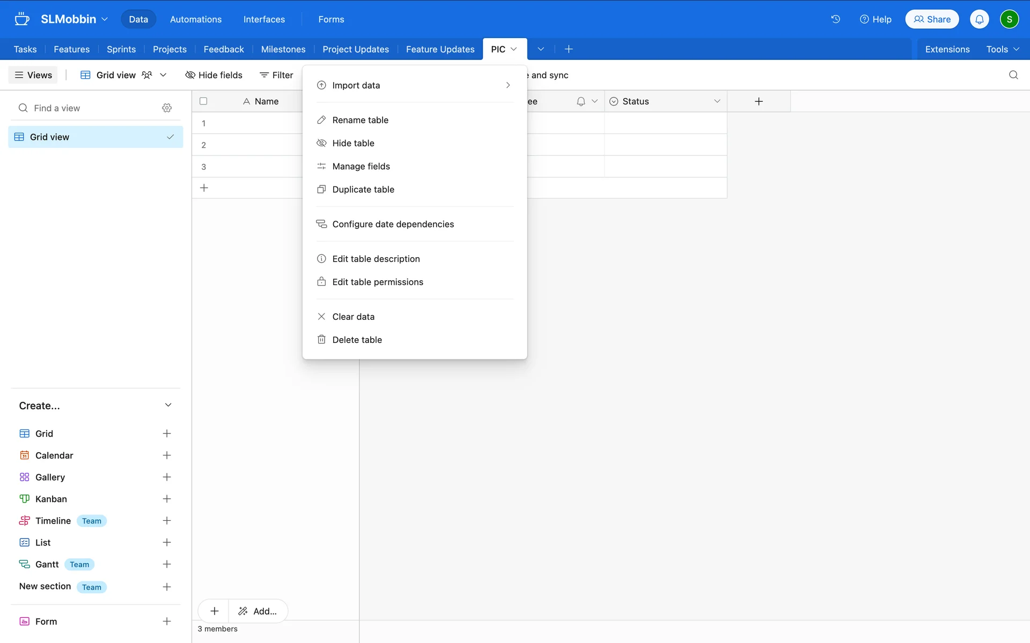Collapse the Create section chevron
Viewport: 1030px width, 643px height.
168,405
